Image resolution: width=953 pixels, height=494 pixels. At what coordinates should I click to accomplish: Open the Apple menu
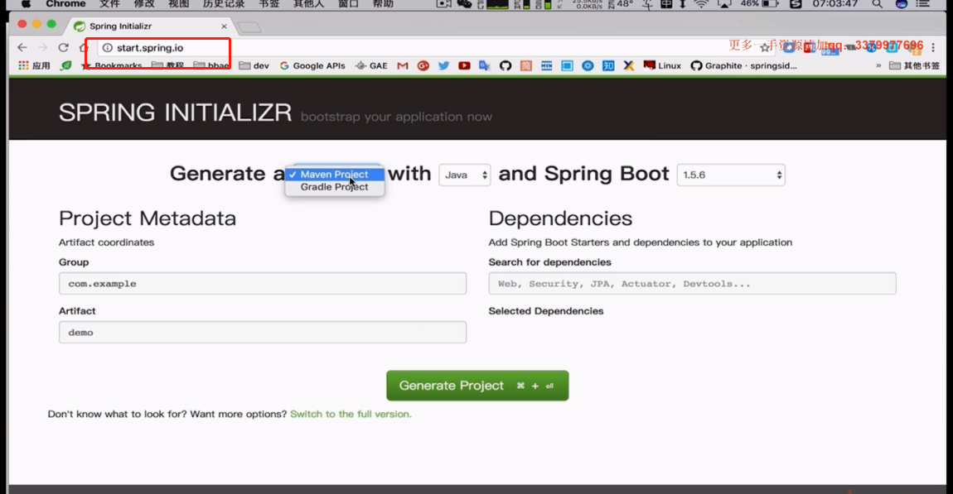coord(26,3)
